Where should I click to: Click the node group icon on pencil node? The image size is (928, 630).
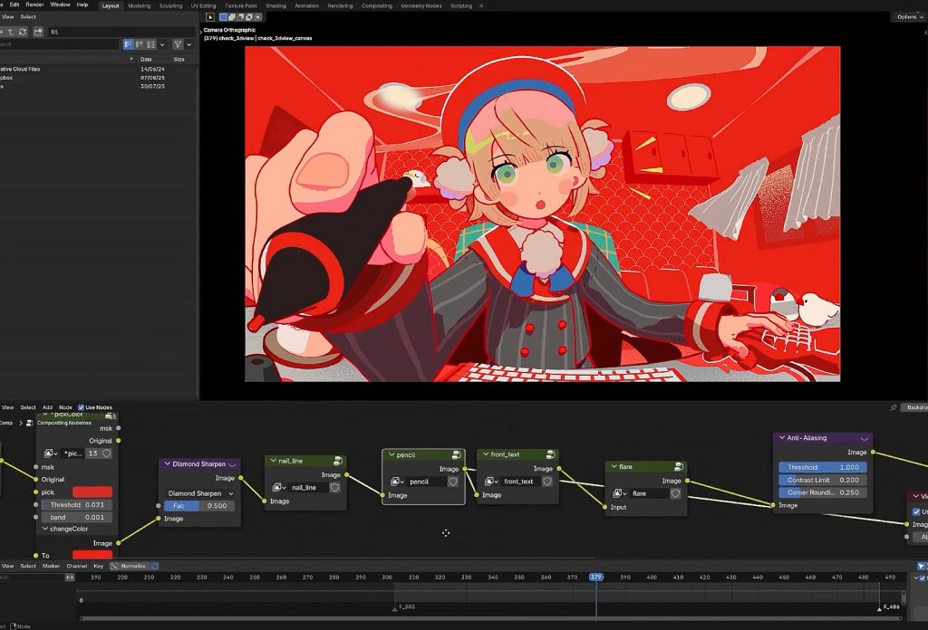tap(456, 455)
